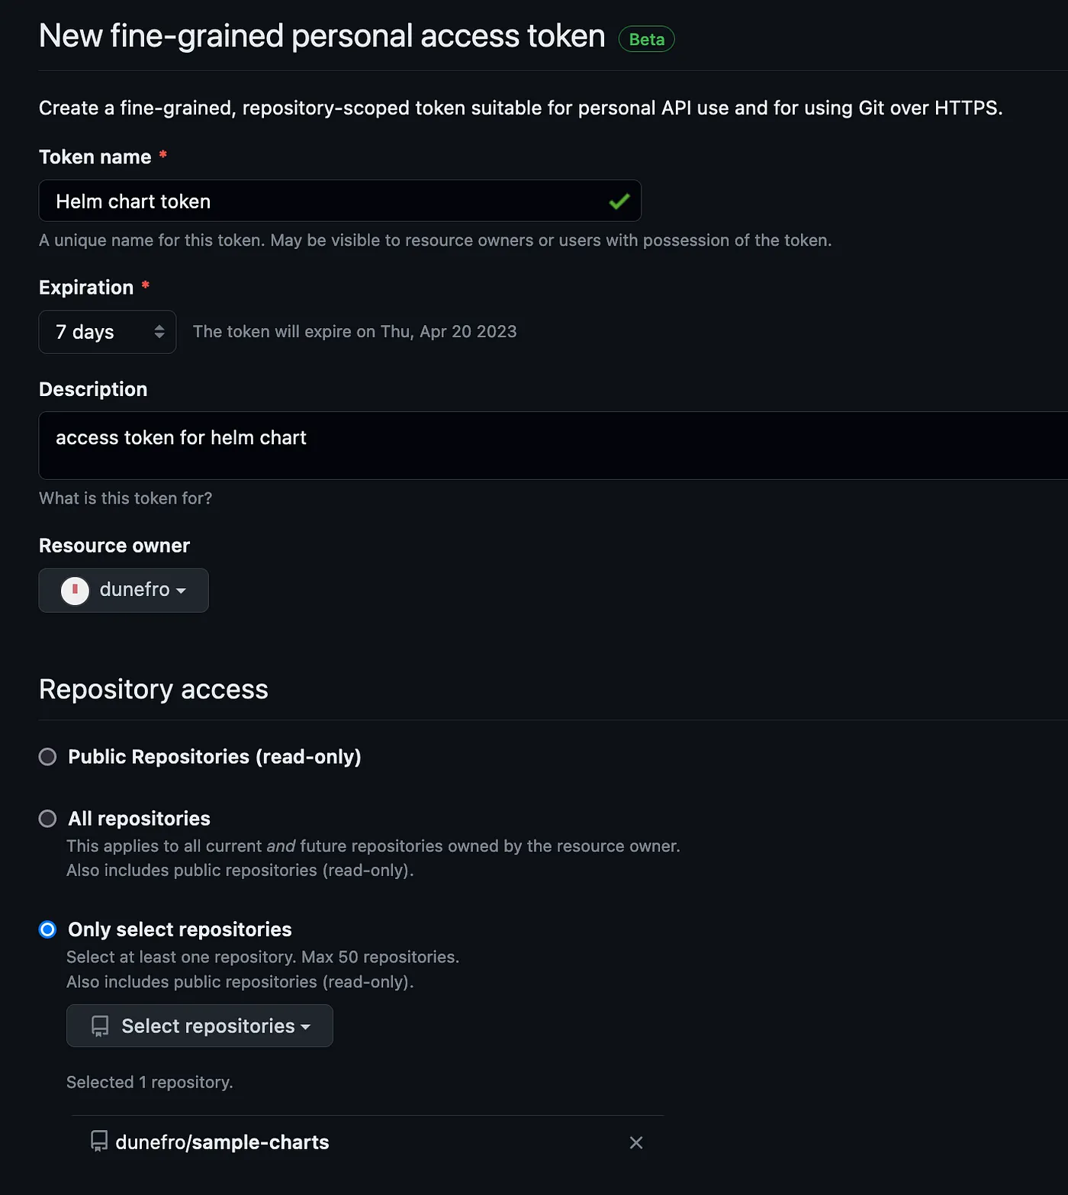Screen dimensions: 1068x1195
Task: Click the Only select repositories label text
Action: coord(180,929)
